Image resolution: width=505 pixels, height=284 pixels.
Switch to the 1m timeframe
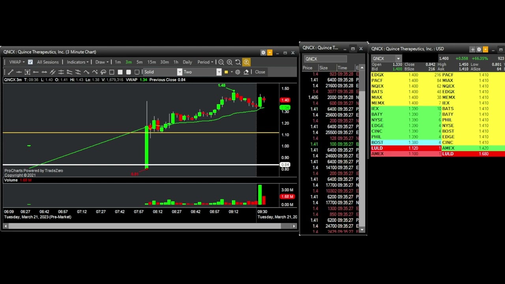[x=118, y=62]
